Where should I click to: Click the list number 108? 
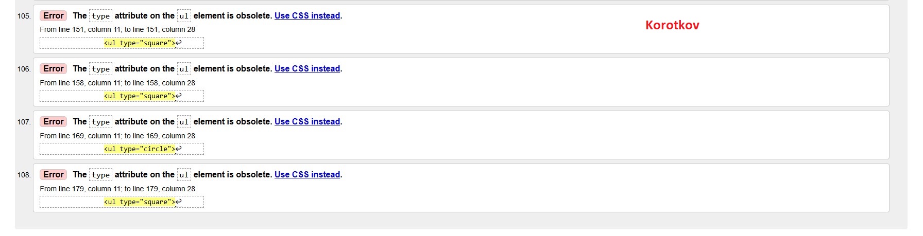(24, 175)
